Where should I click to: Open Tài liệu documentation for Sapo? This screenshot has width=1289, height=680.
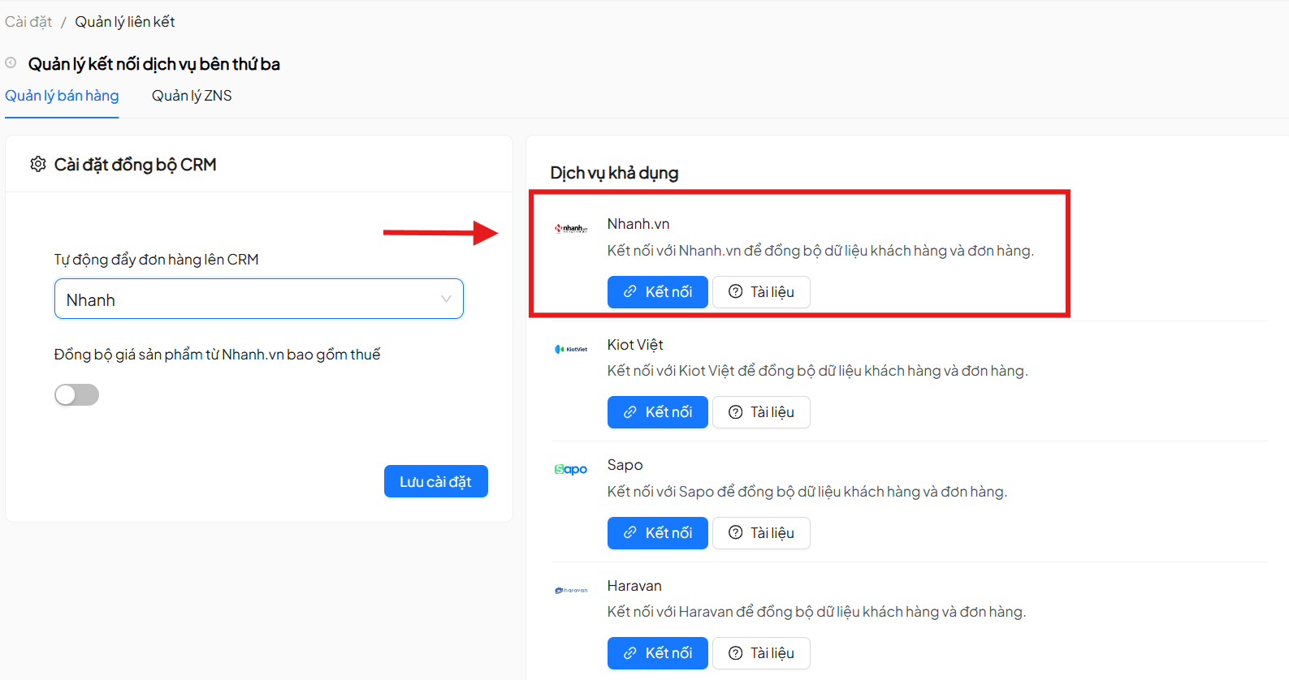(x=761, y=533)
